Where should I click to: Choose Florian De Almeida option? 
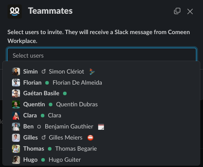tap(101, 82)
